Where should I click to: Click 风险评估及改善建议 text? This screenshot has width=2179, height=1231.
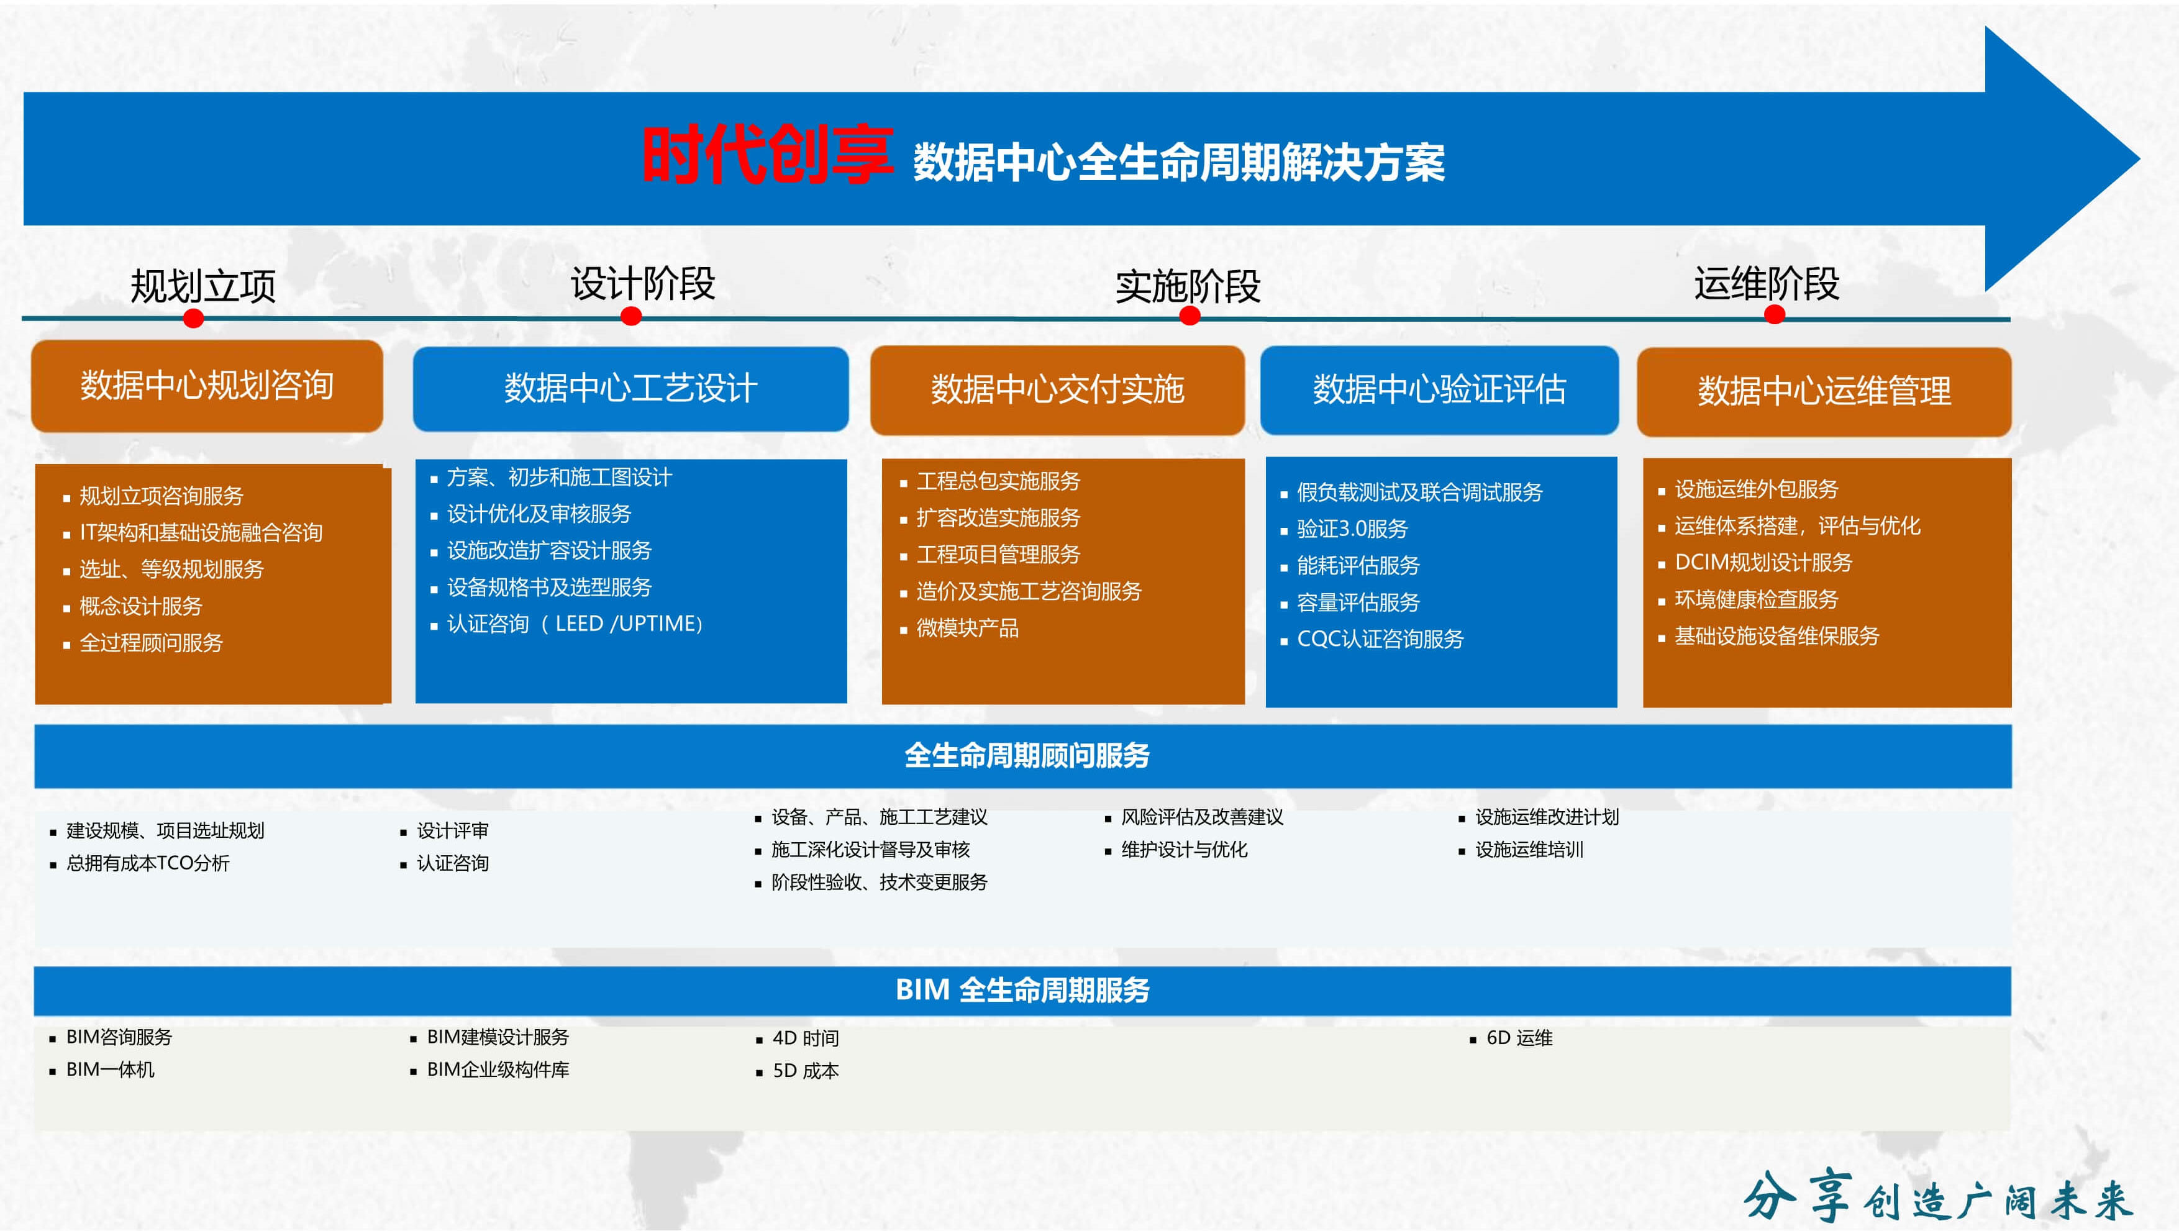[x=1202, y=817]
